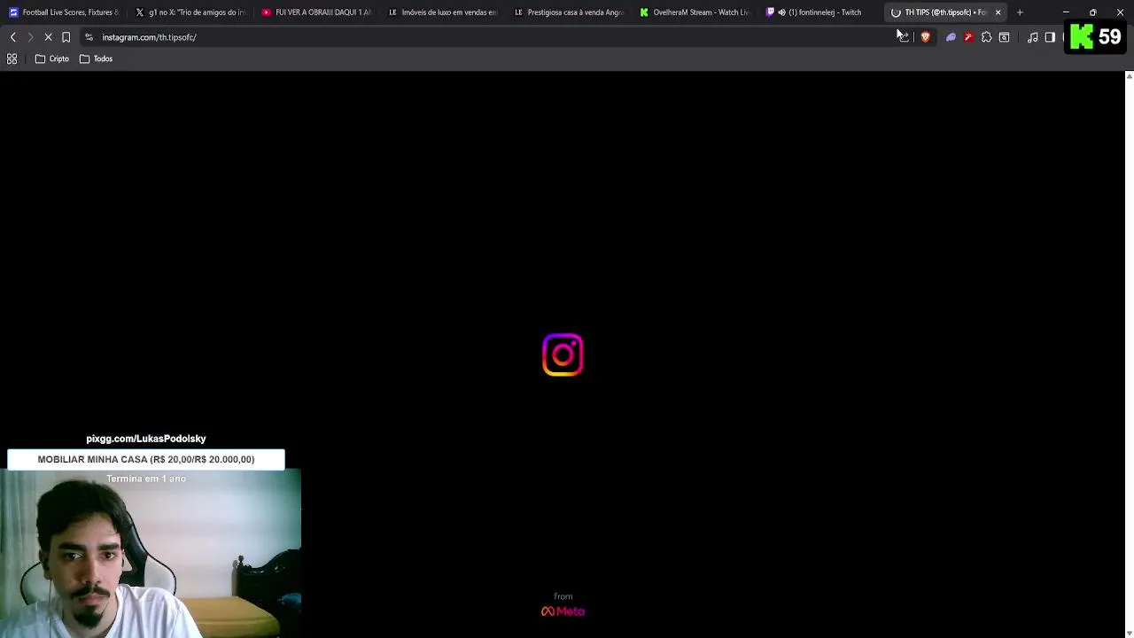
Task: Open the Todos bookmarks folder
Action: tap(96, 58)
